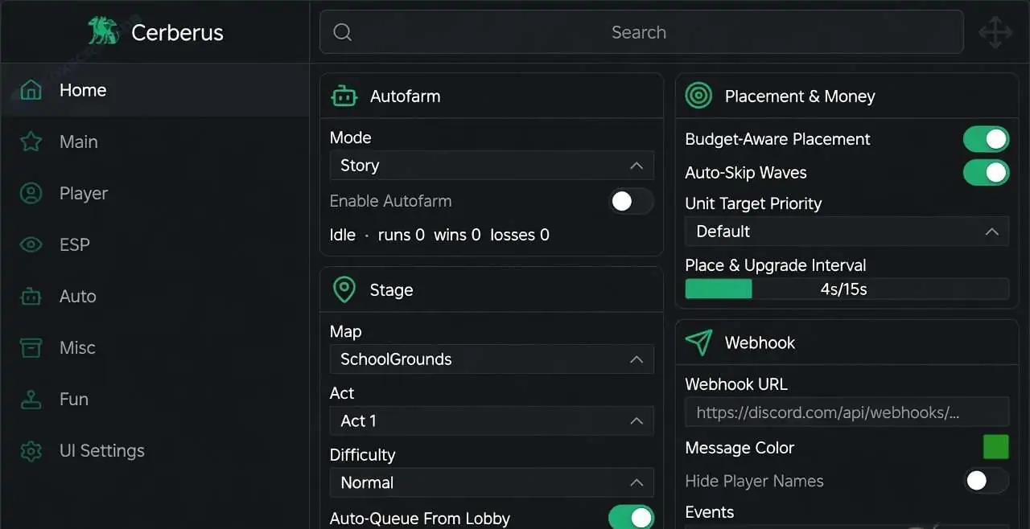The image size is (1030, 529).
Task: Click inside the Webhook URL input field
Action: [847, 412]
